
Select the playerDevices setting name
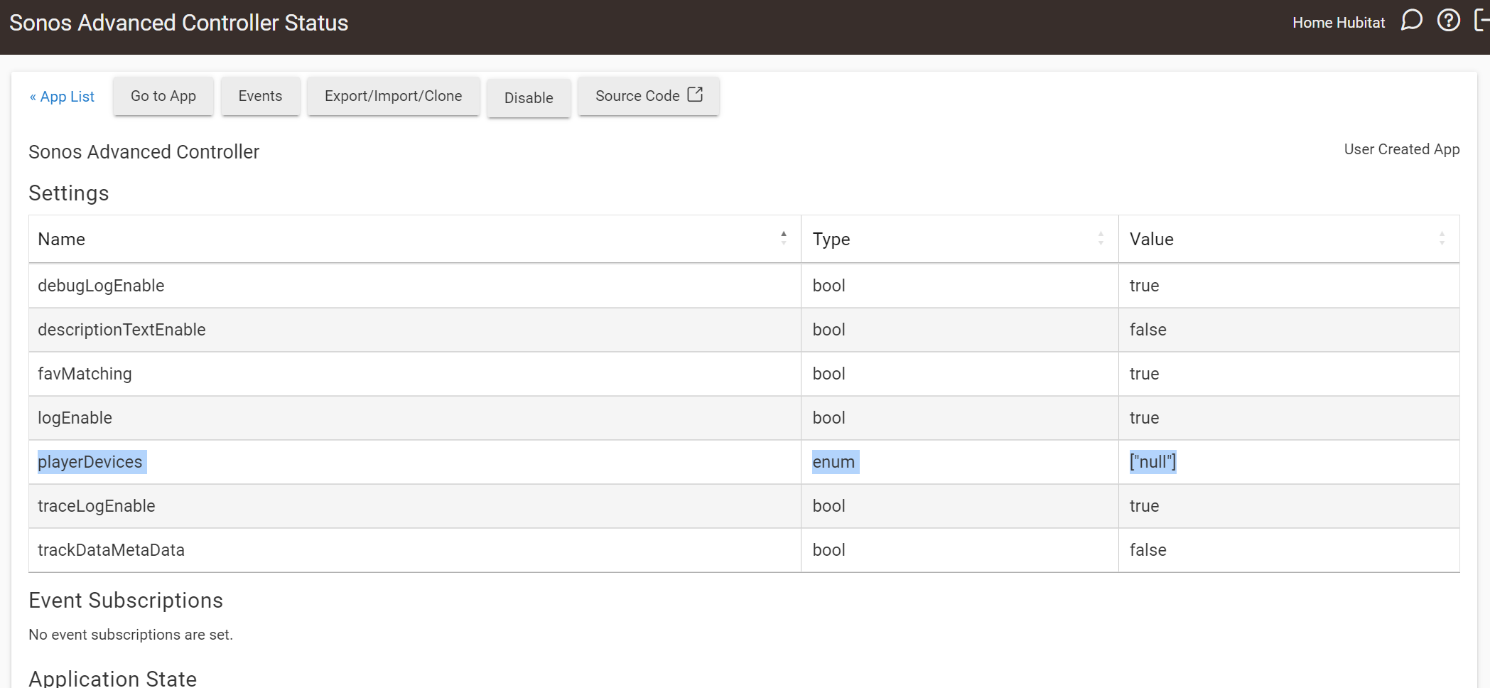click(x=90, y=462)
